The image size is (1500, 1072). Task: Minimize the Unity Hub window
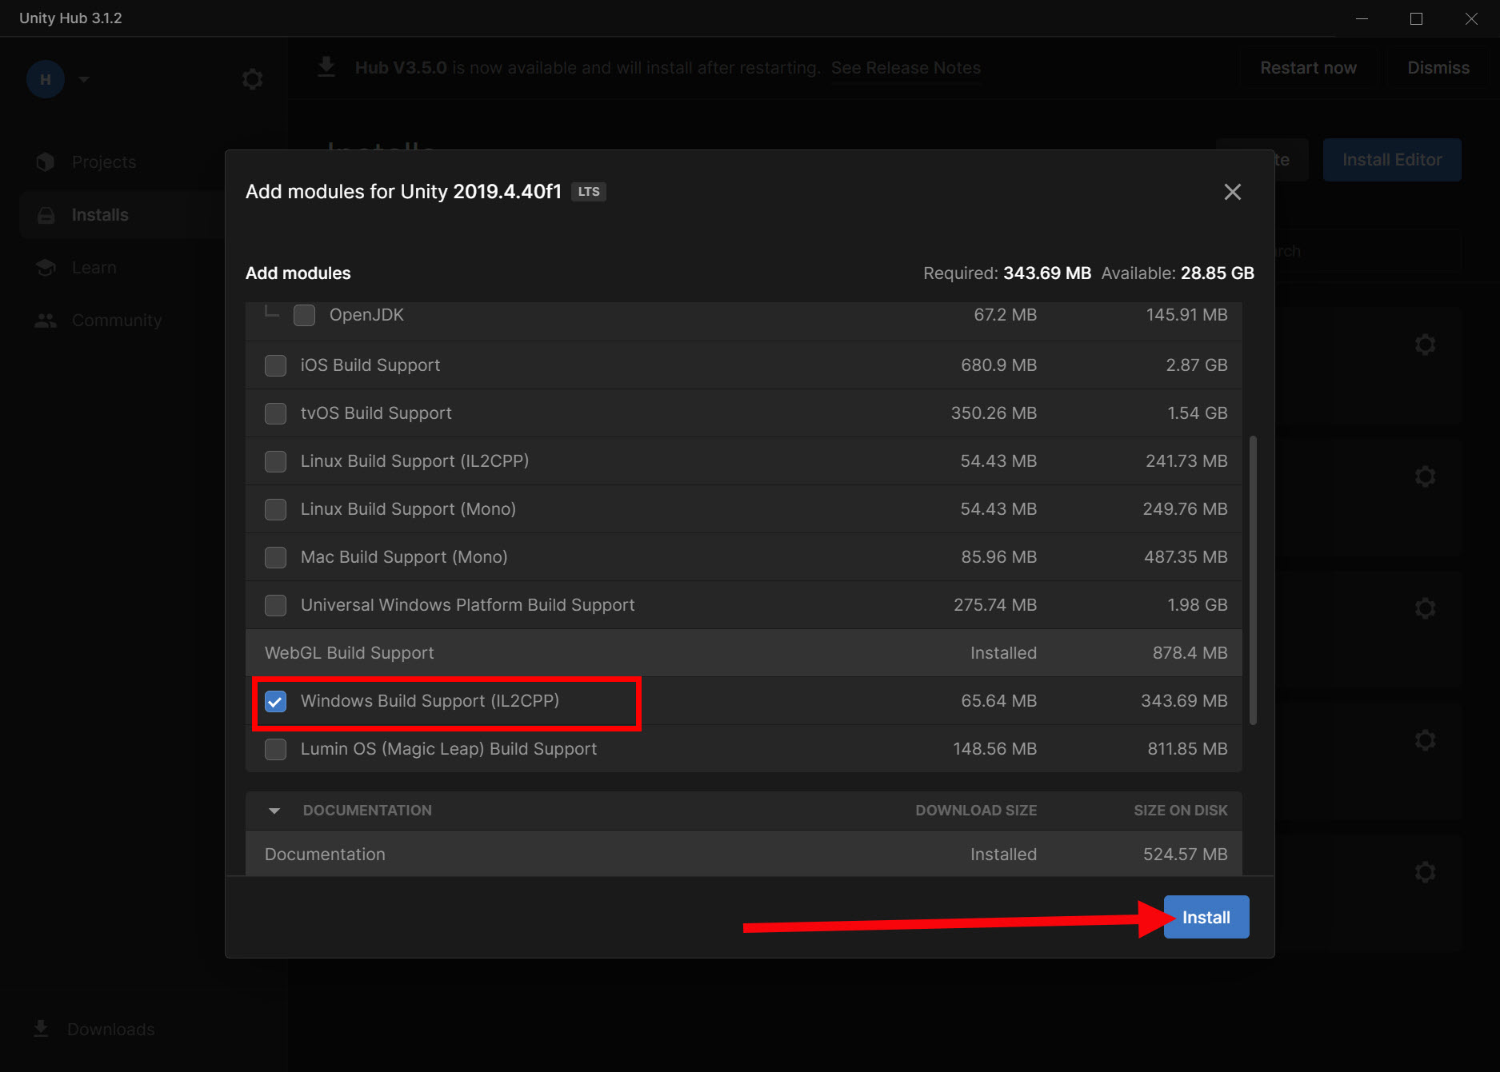pos(1362,18)
